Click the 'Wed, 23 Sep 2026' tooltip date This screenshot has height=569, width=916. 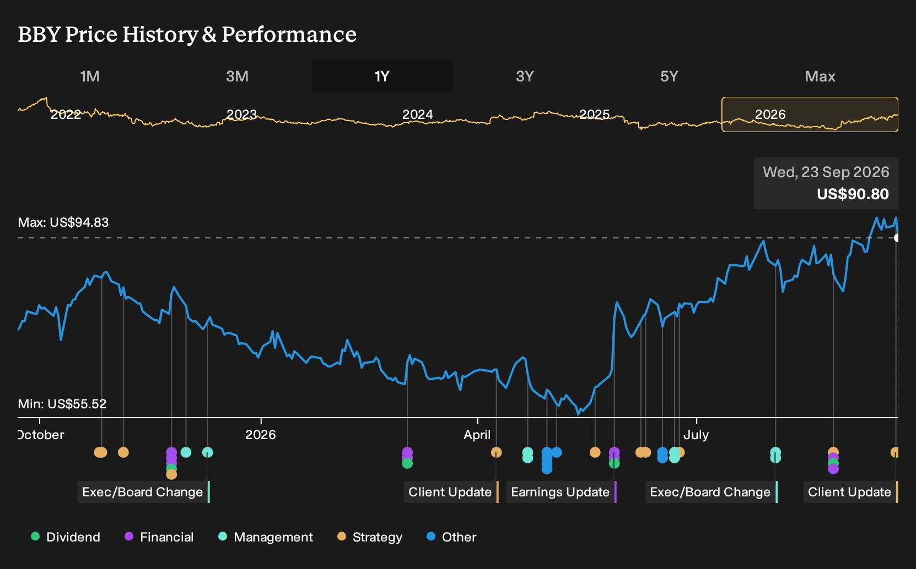click(826, 172)
